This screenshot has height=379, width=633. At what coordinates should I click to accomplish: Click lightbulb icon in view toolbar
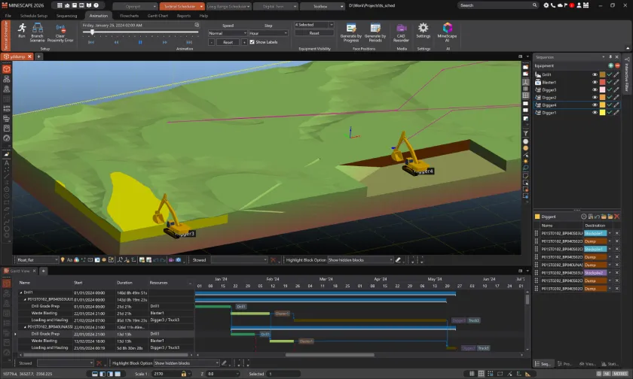(63, 259)
